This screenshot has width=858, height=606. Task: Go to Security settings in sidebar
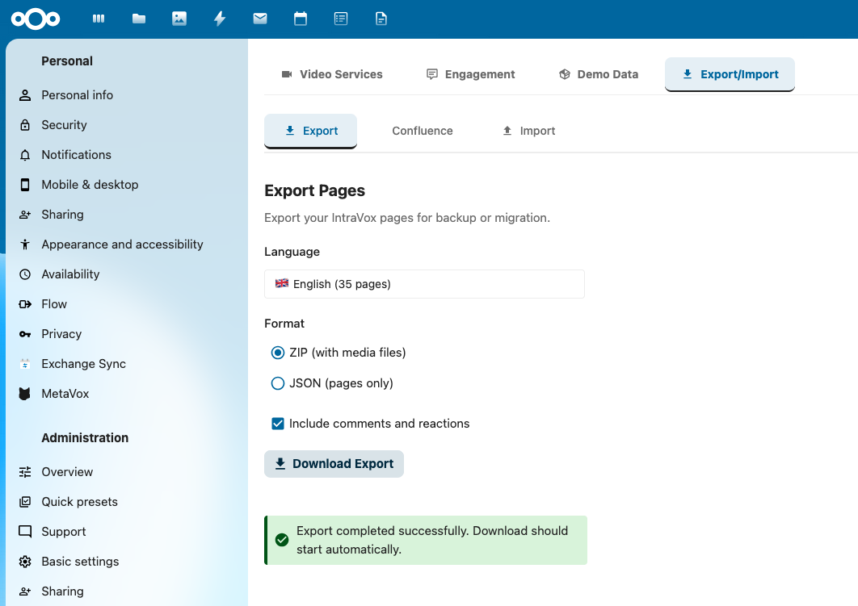pos(64,125)
